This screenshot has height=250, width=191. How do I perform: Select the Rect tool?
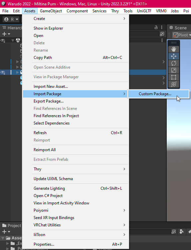(x=174, y=77)
